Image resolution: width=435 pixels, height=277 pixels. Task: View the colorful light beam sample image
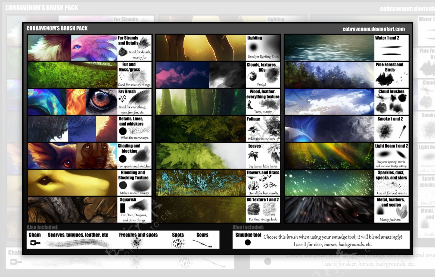tap(330, 156)
